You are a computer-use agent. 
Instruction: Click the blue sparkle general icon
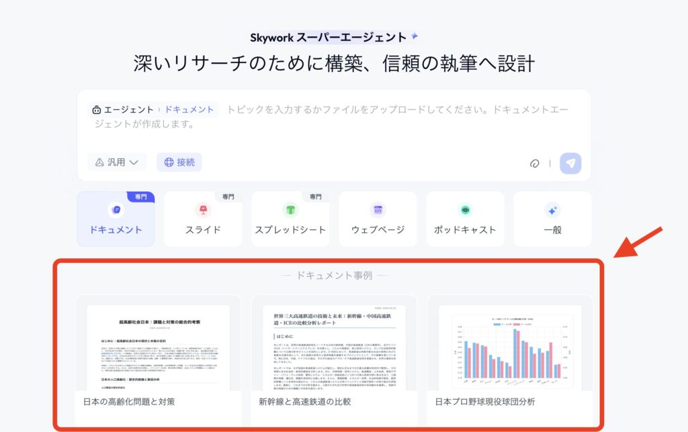tap(552, 211)
